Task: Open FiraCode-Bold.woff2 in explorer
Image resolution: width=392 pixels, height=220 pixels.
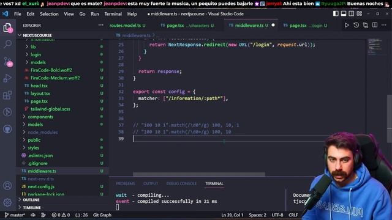Action: [62, 70]
